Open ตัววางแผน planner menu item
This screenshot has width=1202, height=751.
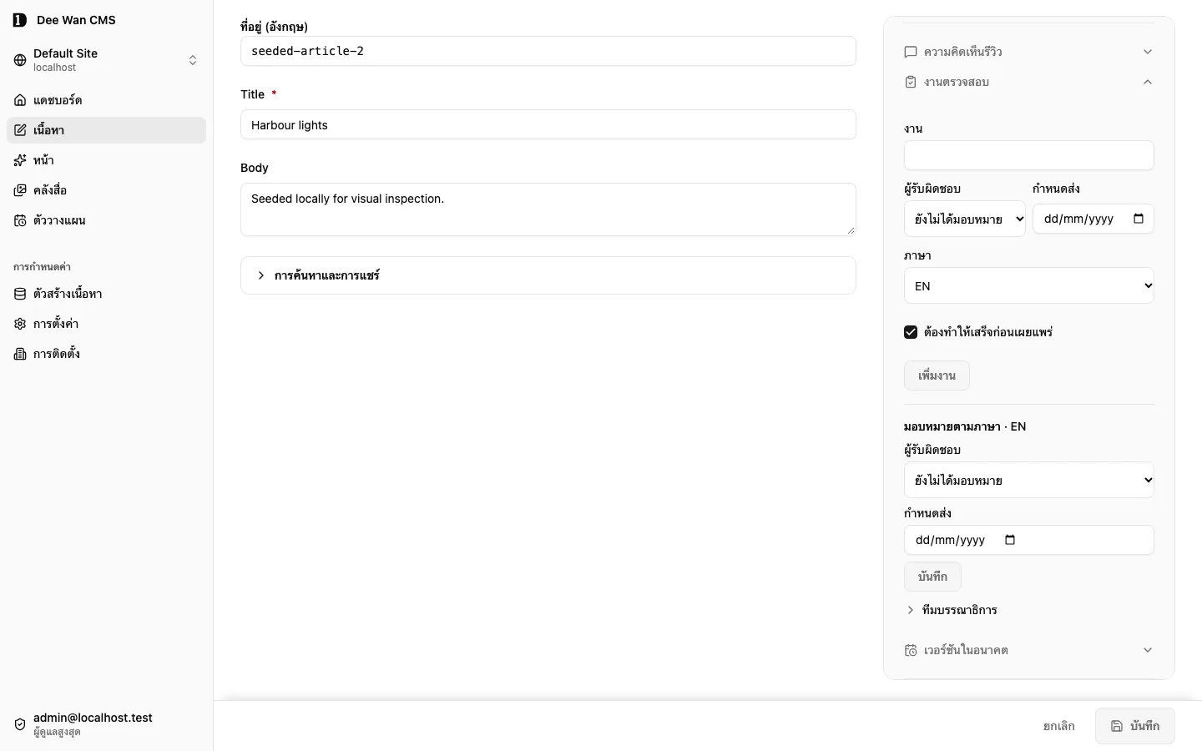tap(106, 220)
